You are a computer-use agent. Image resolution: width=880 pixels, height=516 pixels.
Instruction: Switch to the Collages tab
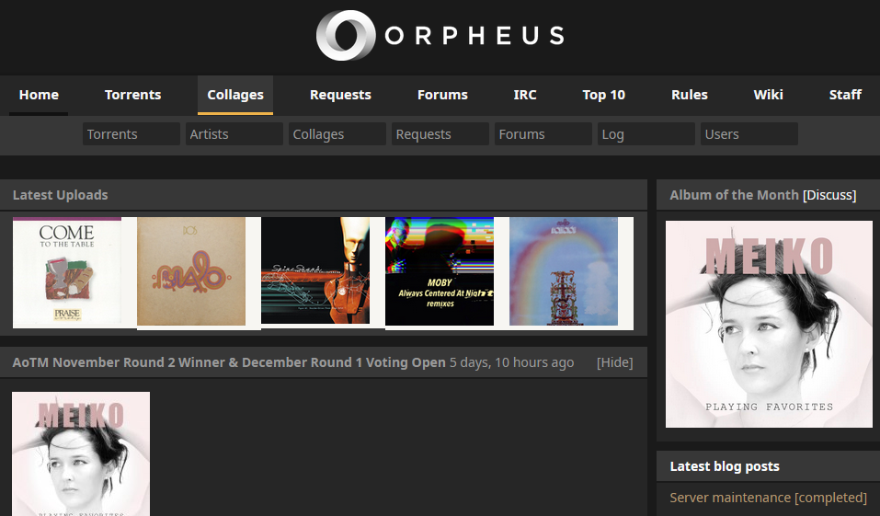point(235,95)
